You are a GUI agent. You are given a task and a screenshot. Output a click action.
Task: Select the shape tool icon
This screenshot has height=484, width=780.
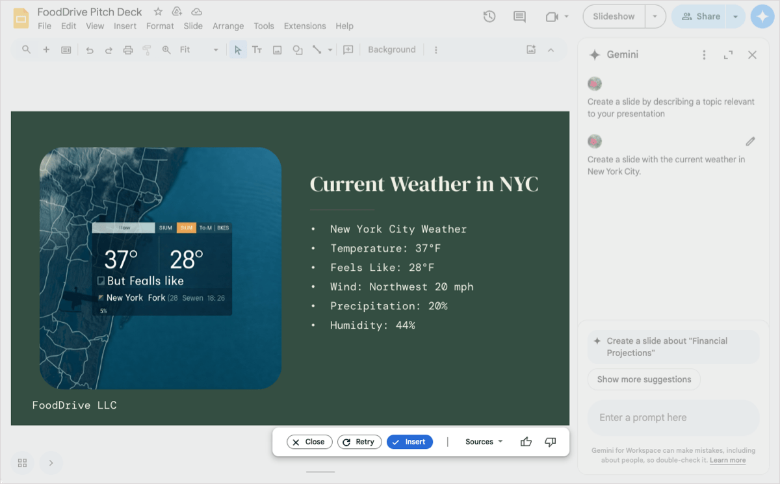pos(298,50)
